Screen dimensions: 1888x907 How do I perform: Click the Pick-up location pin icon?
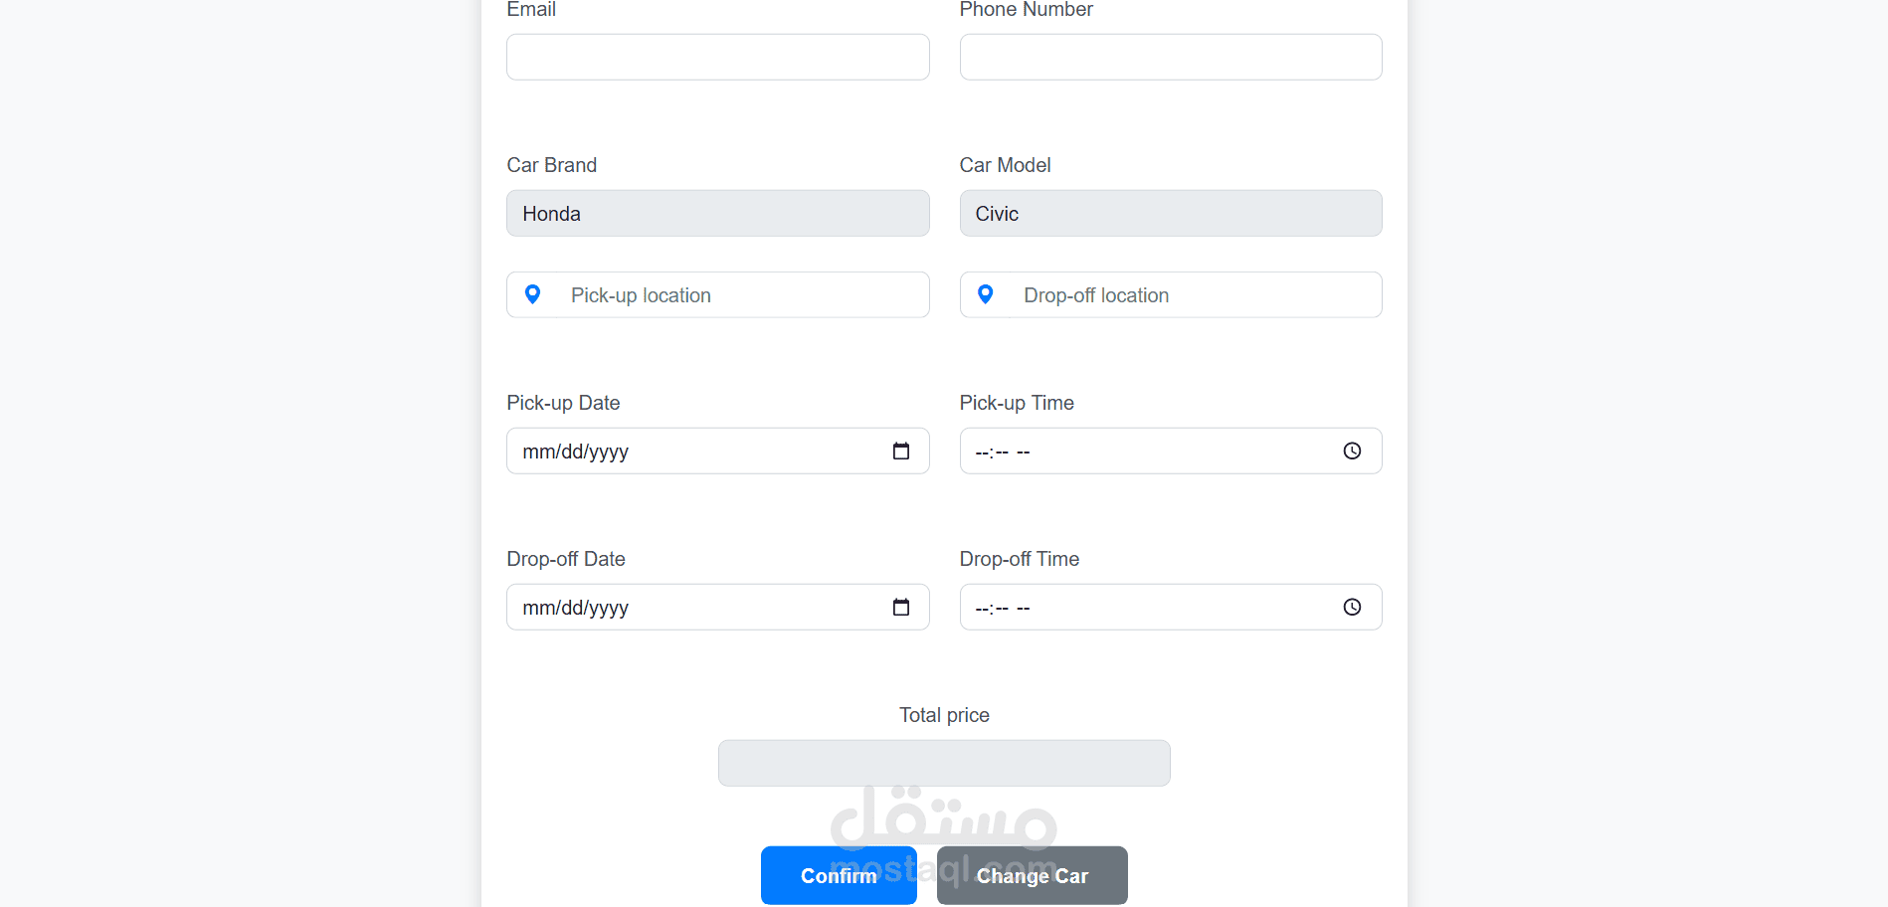(x=532, y=294)
